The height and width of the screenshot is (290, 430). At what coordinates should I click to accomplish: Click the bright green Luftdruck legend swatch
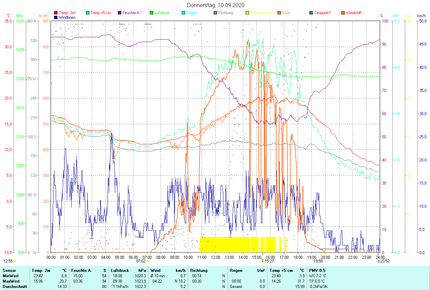[152, 13]
